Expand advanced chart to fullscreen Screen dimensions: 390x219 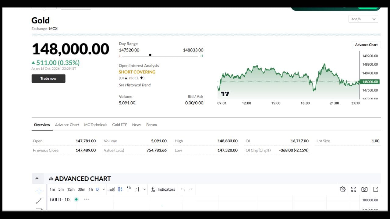pos(353,189)
